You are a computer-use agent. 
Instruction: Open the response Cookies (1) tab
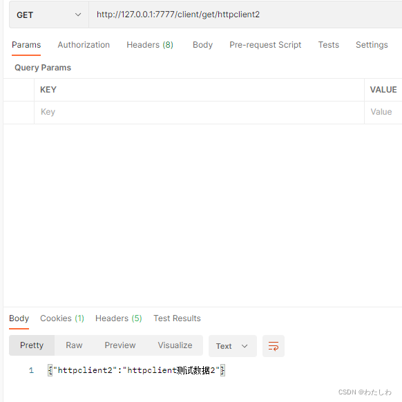[62, 318]
